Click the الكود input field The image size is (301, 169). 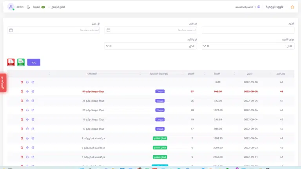pos(248,30)
